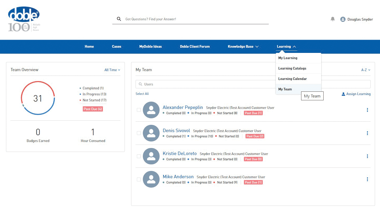Open Denis Sivovol's name link

[176, 131]
